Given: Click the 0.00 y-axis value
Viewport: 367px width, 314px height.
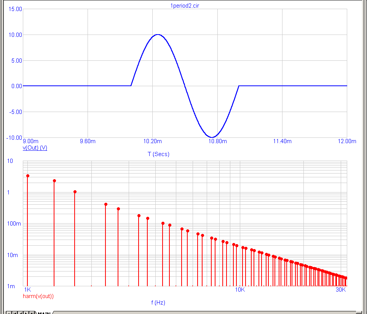Looking at the screenshot, I should pos(17,86).
